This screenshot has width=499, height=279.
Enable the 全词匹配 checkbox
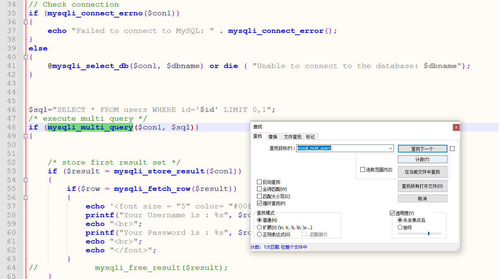[260, 189]
